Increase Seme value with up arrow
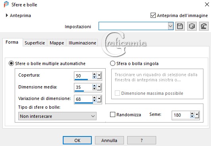211x146 pixels. pyautogui.click(x=192, y=113)
